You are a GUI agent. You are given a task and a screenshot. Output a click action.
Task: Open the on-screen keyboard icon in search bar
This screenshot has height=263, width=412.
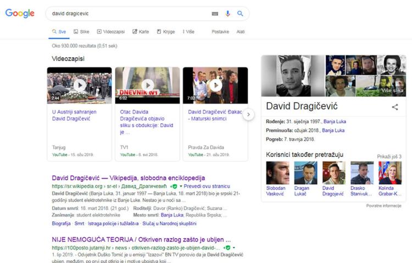pos(215,14)
